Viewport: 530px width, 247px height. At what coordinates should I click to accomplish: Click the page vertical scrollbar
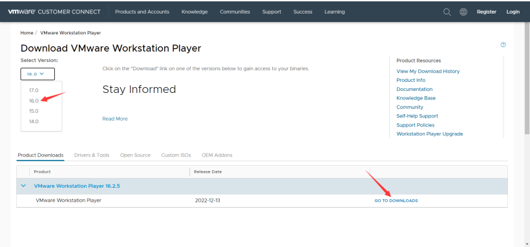527,77
